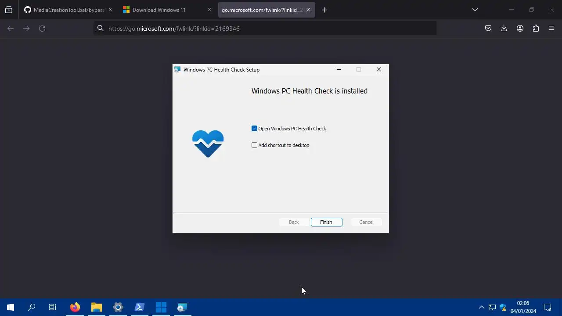
Task: Open taskbar search
Action: tap(32, 307)
